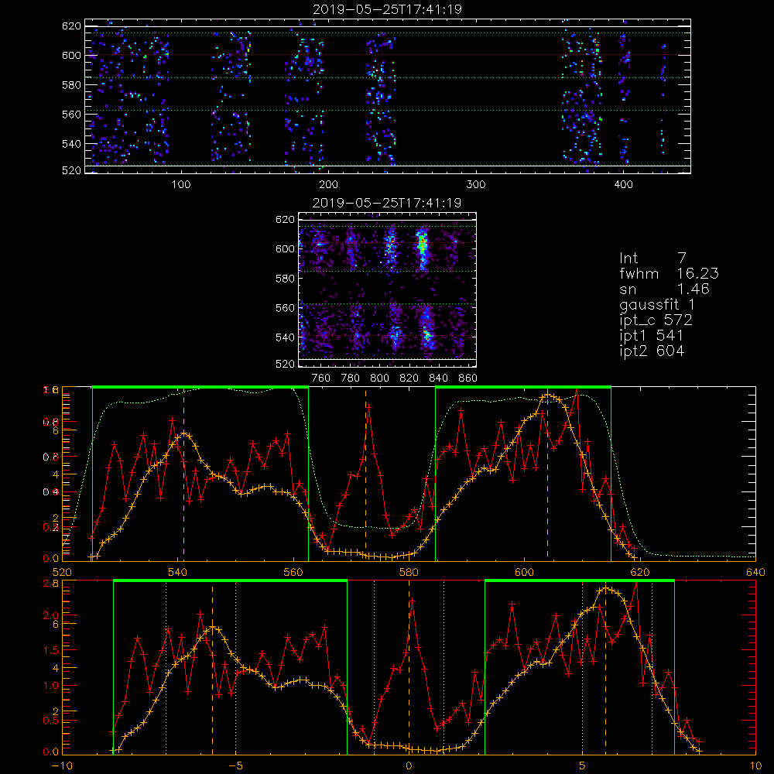774x774 pixels.
Task: Click x-axis label 200 on top raster plot
Action: tap(328, 185)
